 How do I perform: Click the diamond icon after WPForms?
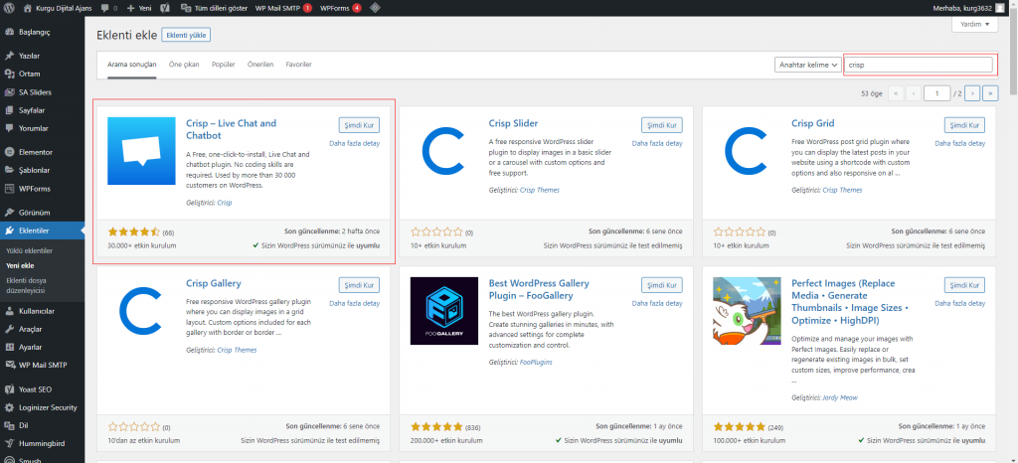click(x=375, y=8)
